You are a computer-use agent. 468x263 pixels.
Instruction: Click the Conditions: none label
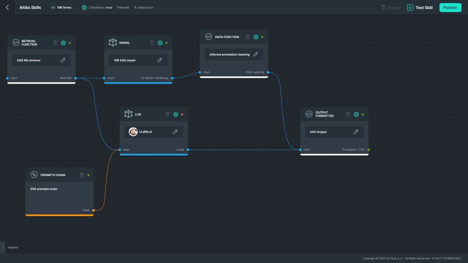[x=101, y=7]
